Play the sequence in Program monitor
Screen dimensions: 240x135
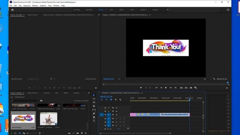tap(166, 88)
